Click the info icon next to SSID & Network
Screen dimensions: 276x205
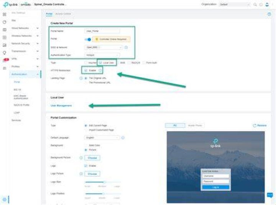[x=126, y=47]
